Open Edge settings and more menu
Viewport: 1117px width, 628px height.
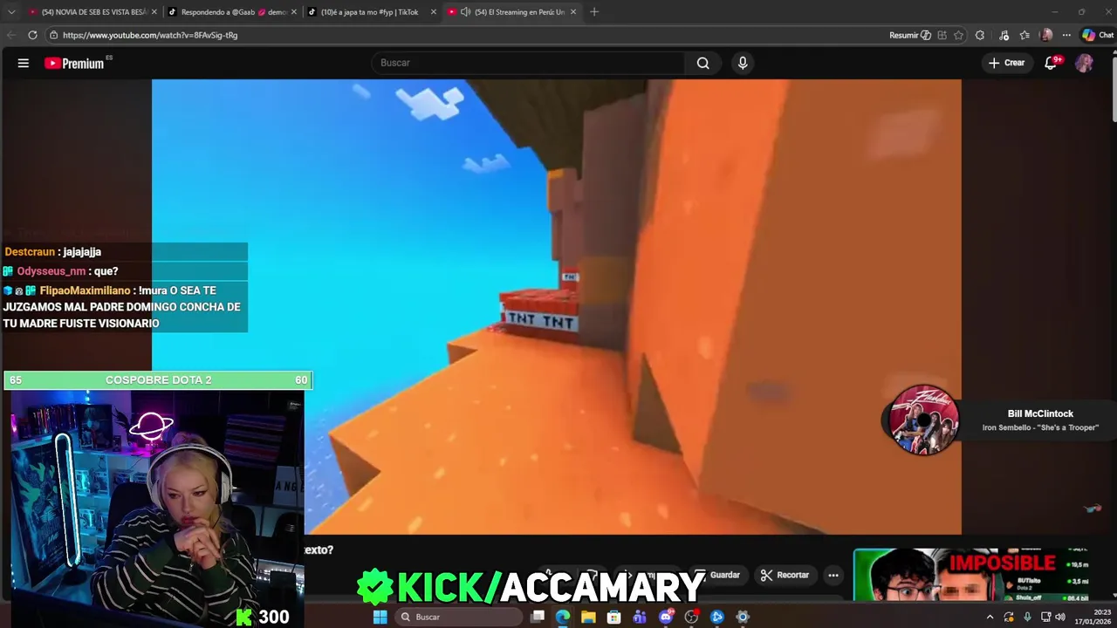click(1066, 35)
